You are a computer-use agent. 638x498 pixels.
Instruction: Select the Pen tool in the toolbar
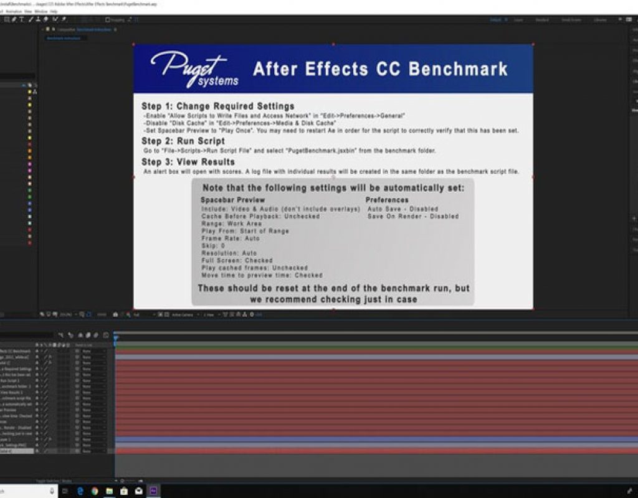[x=14, y=19]
